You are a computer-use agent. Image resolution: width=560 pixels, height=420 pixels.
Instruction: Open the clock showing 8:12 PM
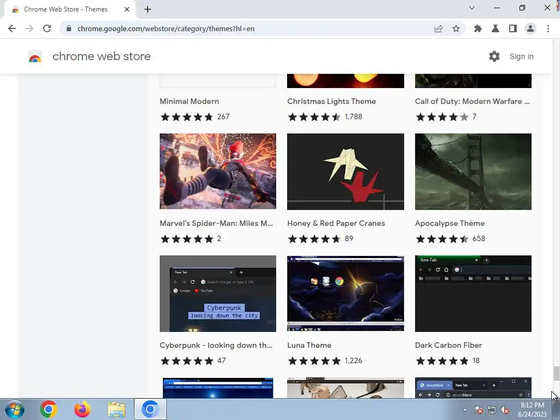532,410
